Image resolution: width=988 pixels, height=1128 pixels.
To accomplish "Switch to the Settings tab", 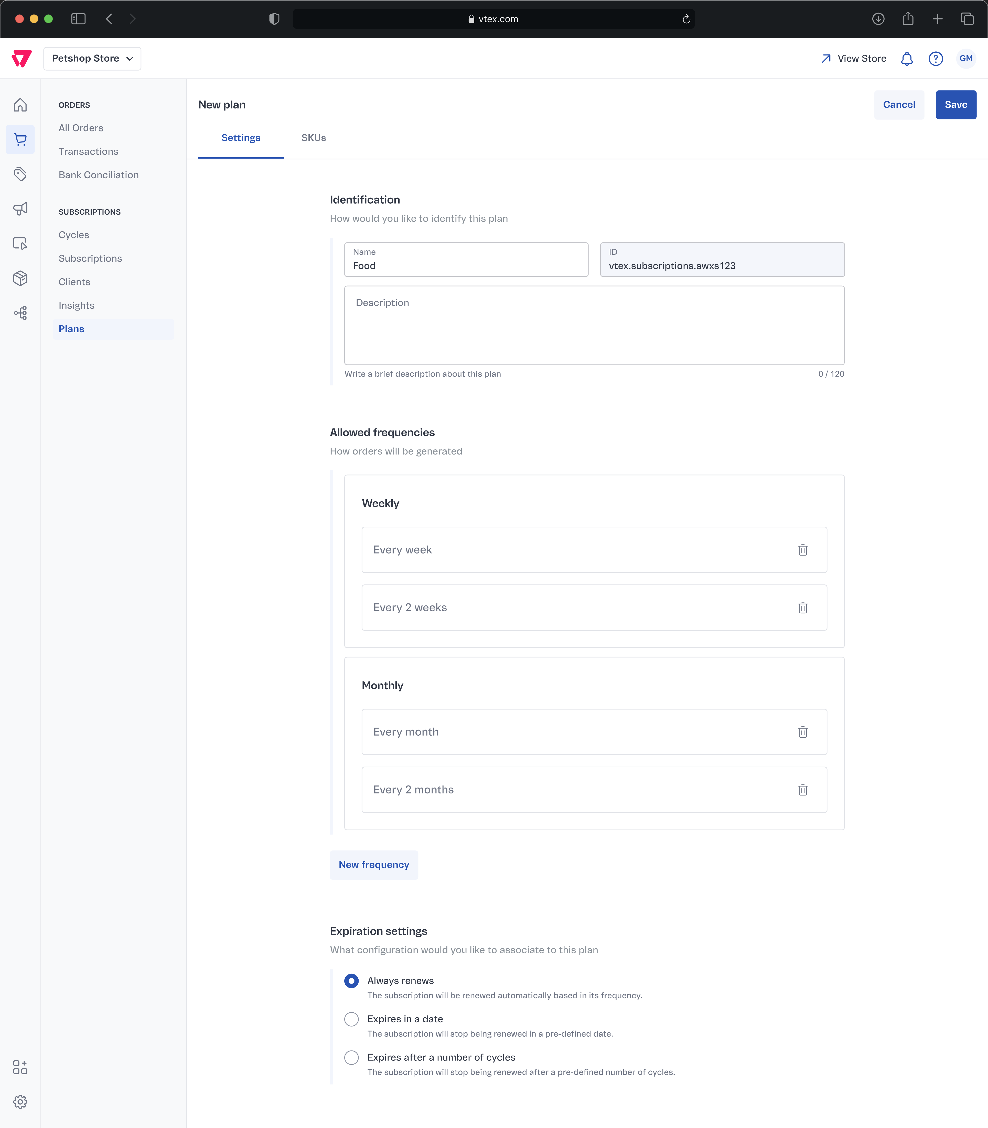I will 241,137.
